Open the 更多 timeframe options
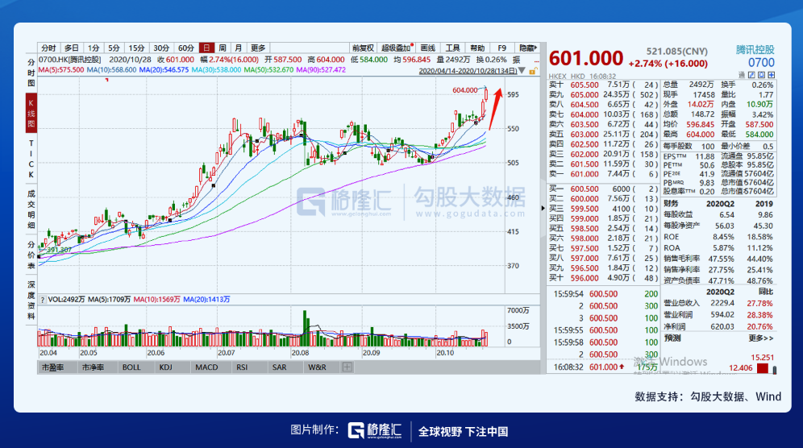 258,48
